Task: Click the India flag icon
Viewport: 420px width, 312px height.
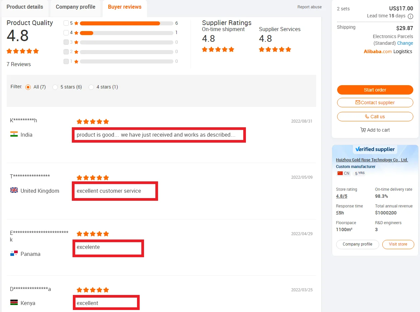Action: pyautogui.click(x=14, y=134)
